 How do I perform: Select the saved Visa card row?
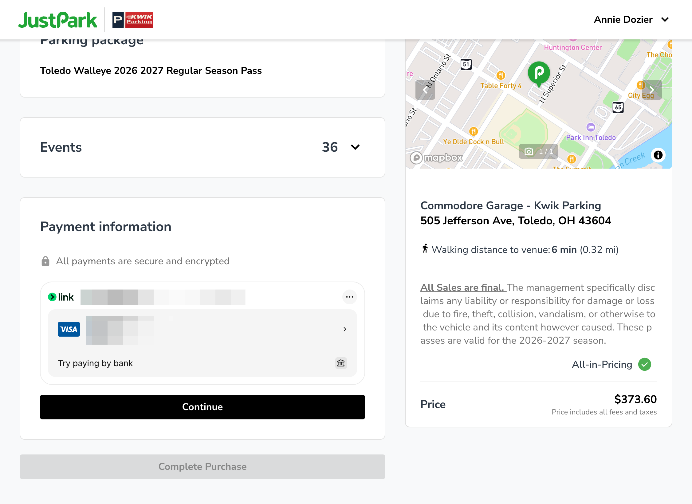tap(202, 329)
